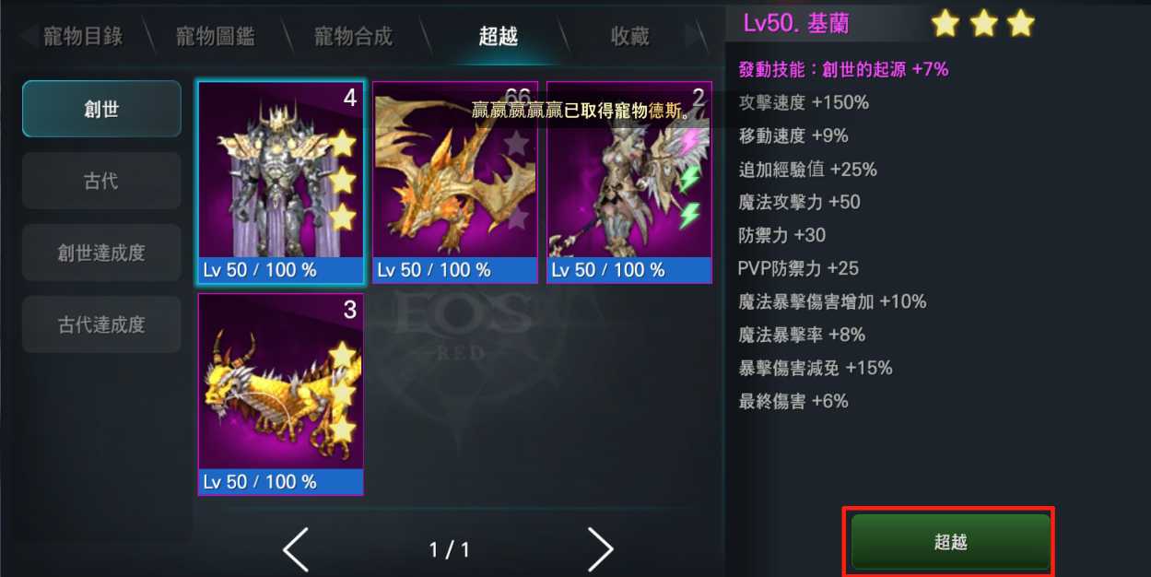
Task: Open the 寵物合成 tab
Action: [353, 37]
